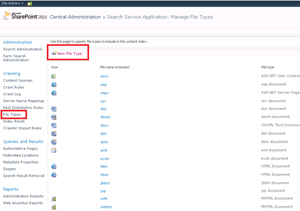Go to Crawl Rules in sidebar
This screenshot has height=211, width=300.
point(14,87)
